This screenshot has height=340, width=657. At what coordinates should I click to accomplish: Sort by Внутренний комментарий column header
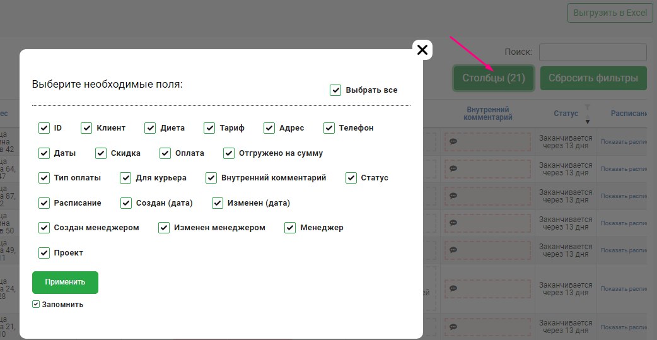487,114
